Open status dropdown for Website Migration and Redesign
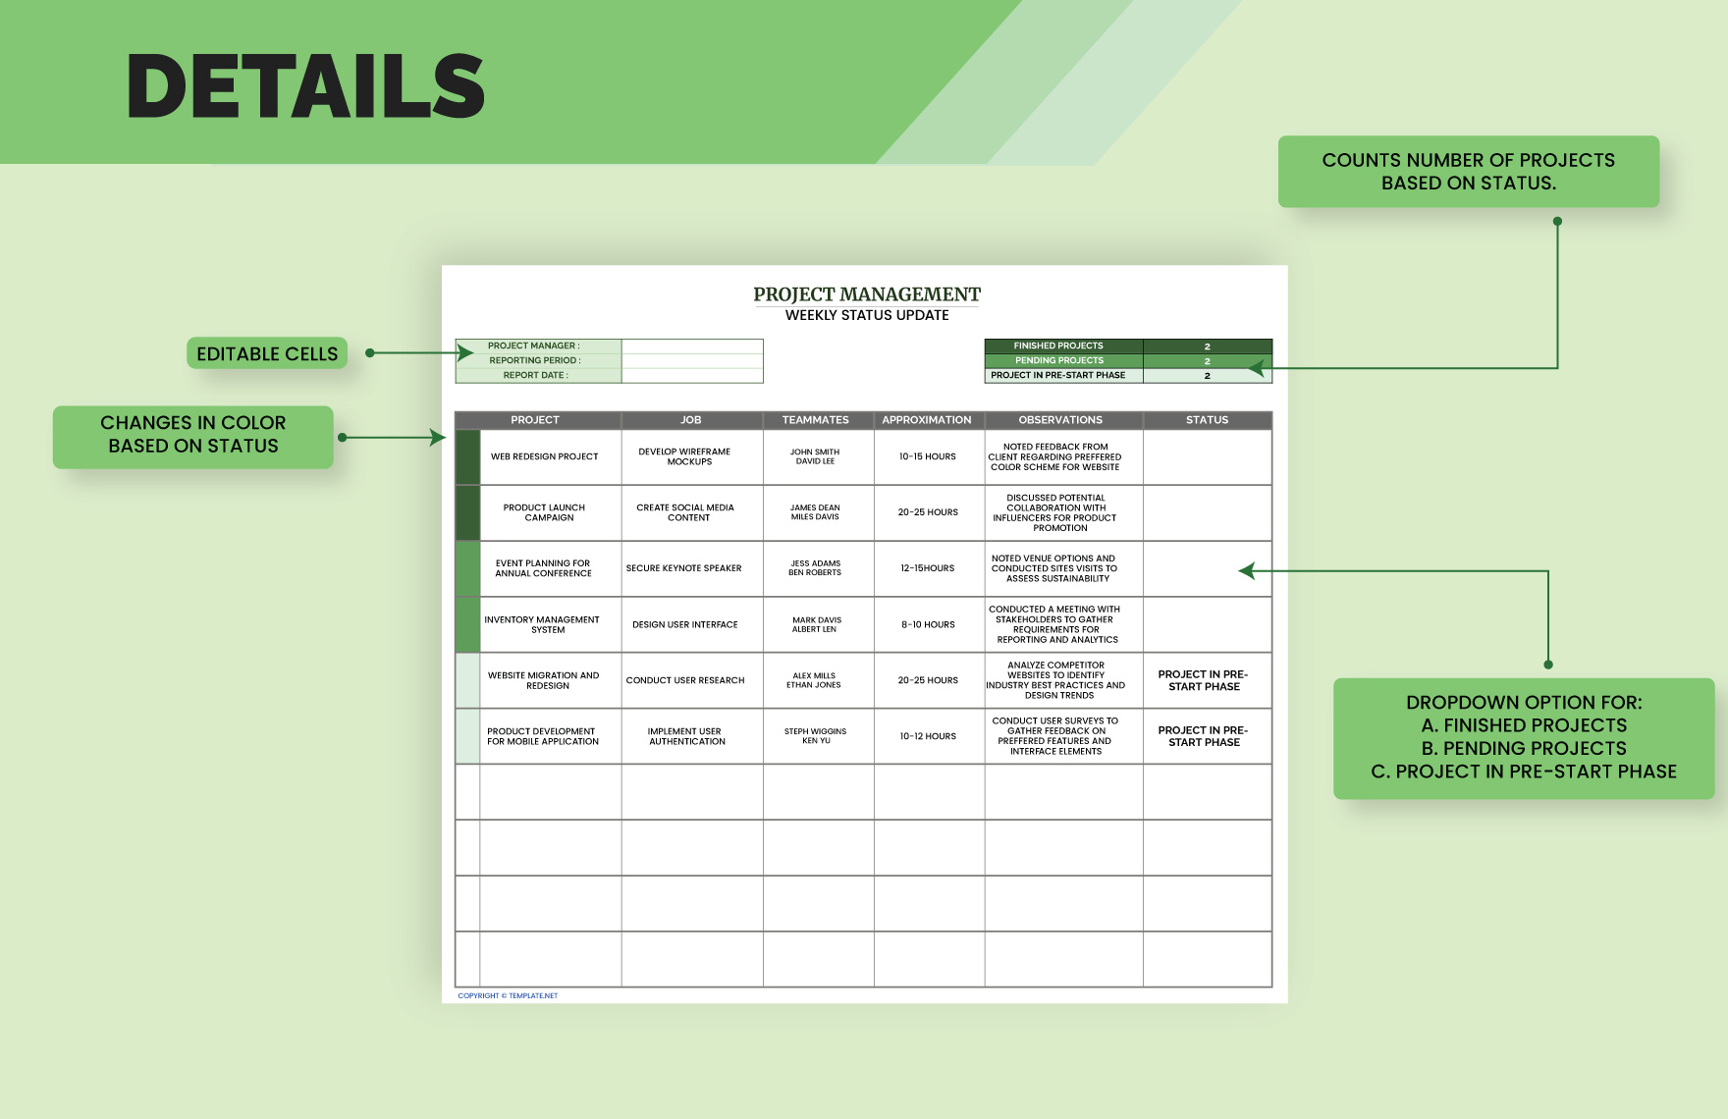The width and height of the screenshot is (1728, 1119). coord(1208,681)
